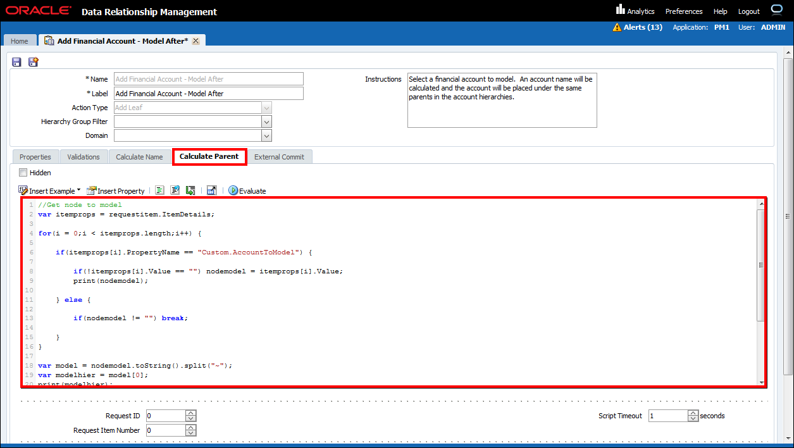Image resolution: width=794 pixels, height=448 pixels.
Task: Click the Oracle circle icon at top right
Action: 777,9
